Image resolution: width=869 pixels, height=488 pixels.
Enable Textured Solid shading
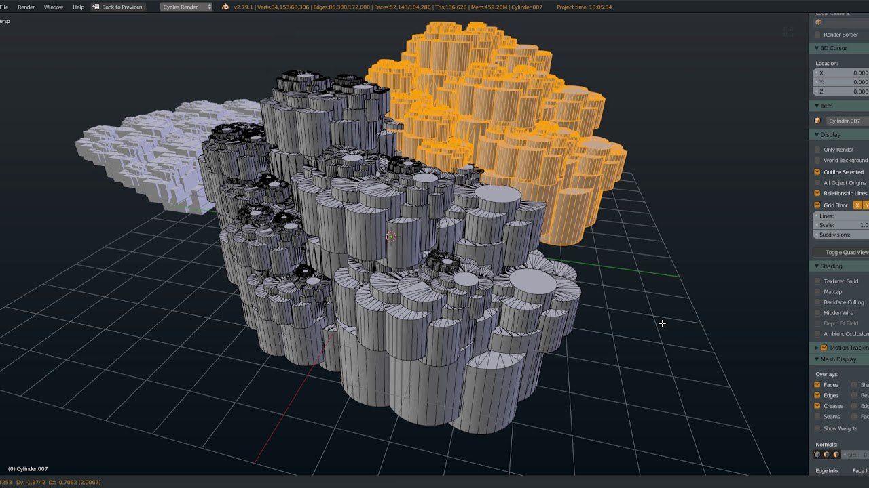pyautogui.click(x=817, y=281)
